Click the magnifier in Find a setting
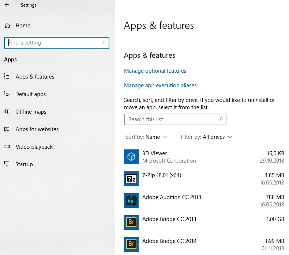This screenshot has width=289, height=255. [x=104, y=43]
